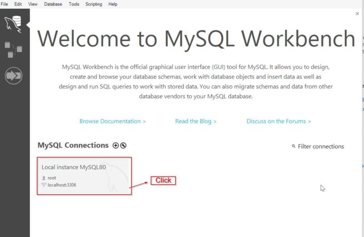364x237 pixels.
Task: Click the root user label
Action: tap(51, 178)
